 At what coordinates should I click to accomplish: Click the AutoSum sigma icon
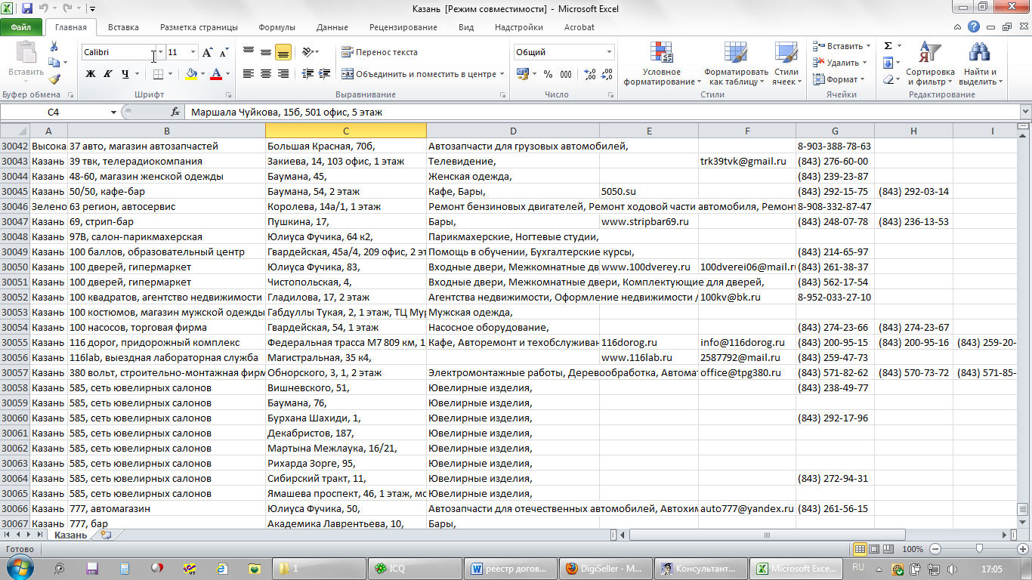click(888, 47)
